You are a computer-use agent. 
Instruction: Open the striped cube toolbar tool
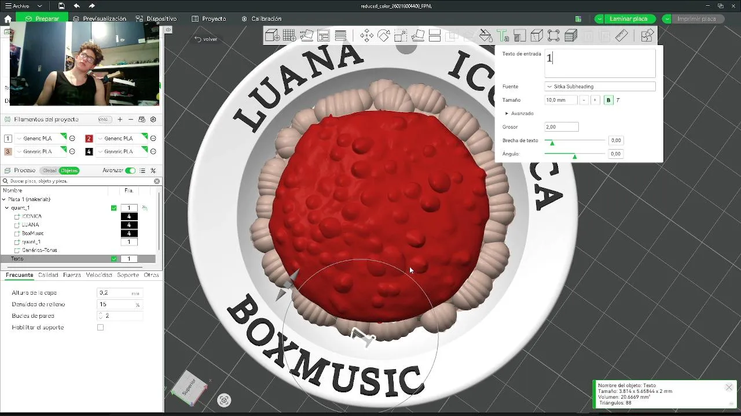(571, 36)
